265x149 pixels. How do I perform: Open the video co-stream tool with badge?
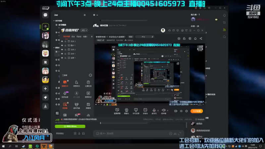click(x=65, y=95)
